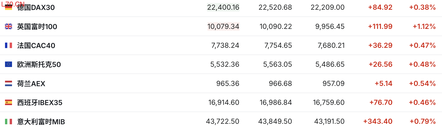Click the Italian flag icon
The width and height of the screenshot is (442, 130).
click(x=9, y=122)
